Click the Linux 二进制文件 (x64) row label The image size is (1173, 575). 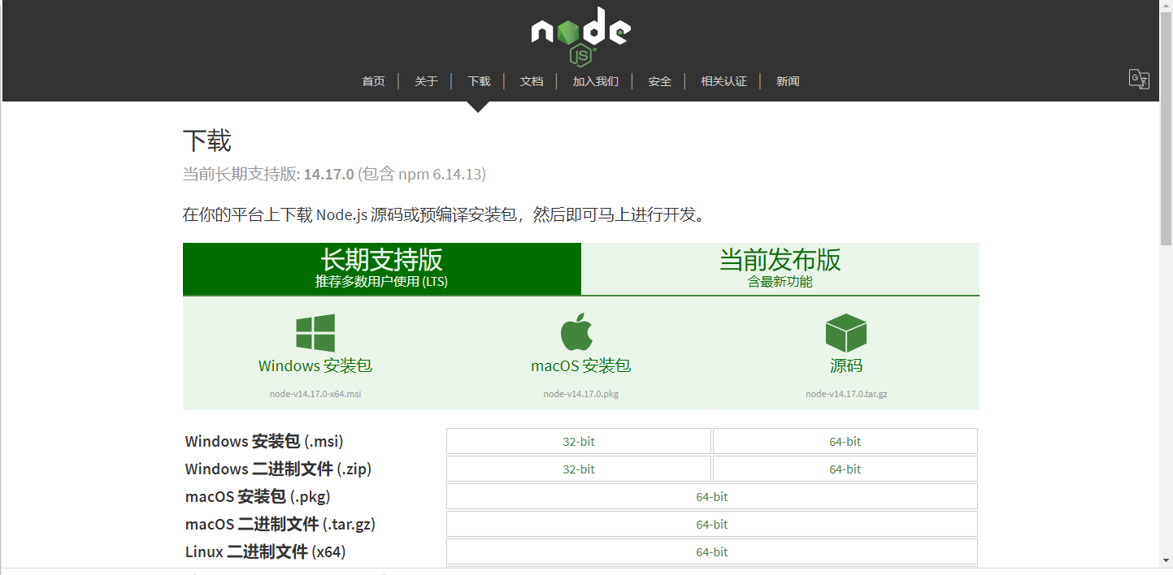pyautogui.click(x=265, y=552)
